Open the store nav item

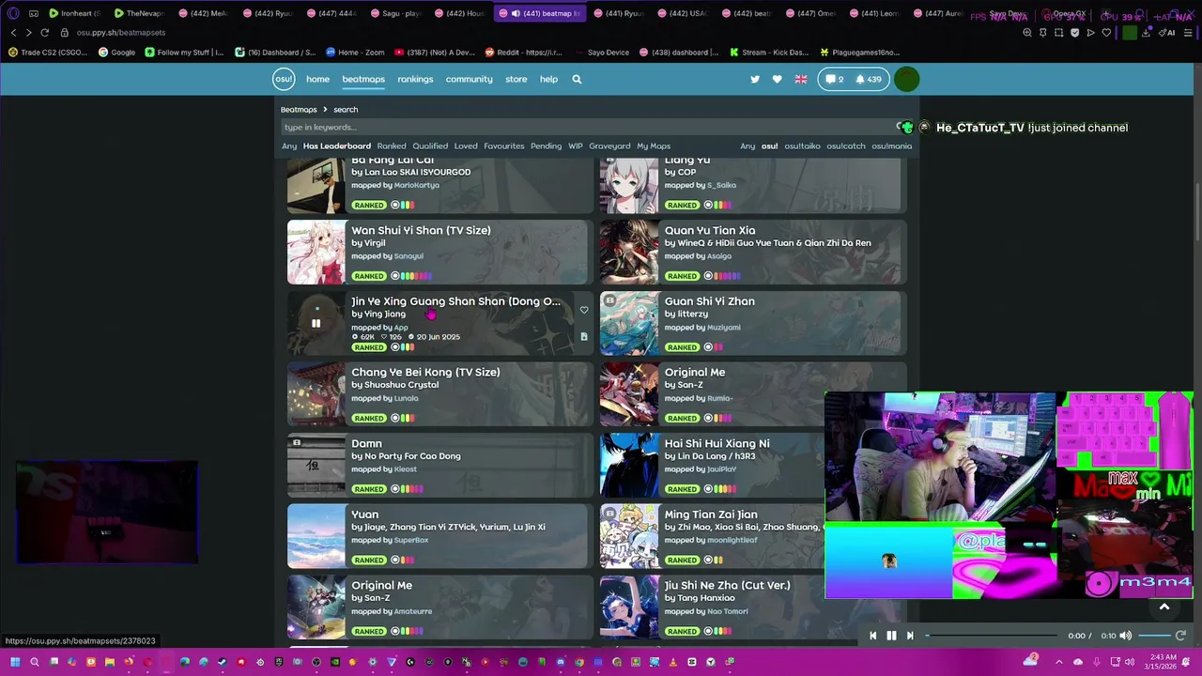coord(516,80)
